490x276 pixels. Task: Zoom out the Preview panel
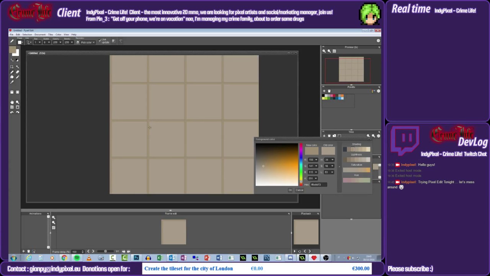click(329, 51)
